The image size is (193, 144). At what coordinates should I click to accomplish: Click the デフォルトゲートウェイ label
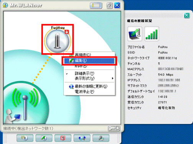point(141,91)
